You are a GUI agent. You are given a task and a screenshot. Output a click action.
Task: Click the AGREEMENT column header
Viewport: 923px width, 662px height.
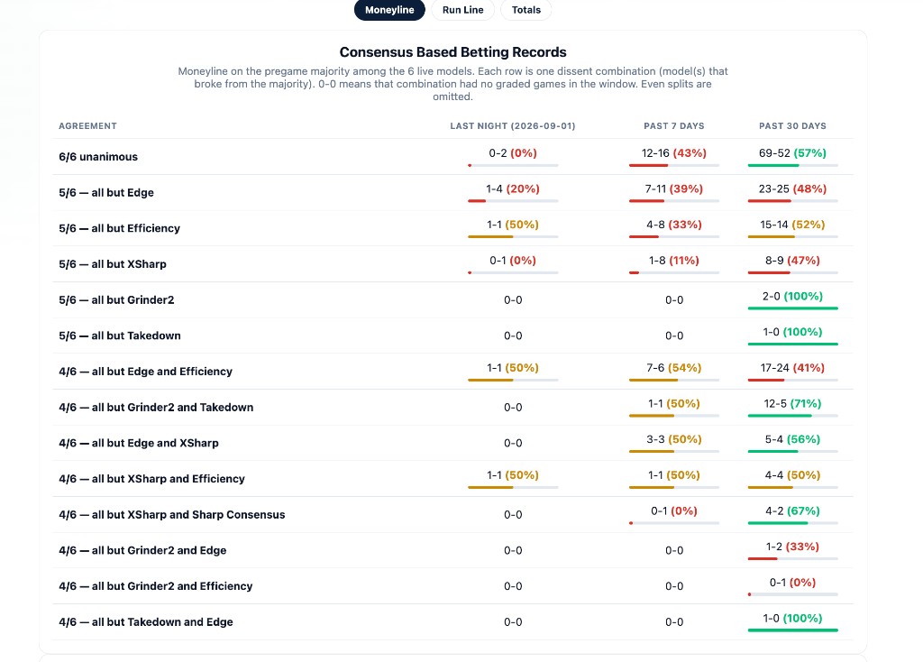(87, 126)
